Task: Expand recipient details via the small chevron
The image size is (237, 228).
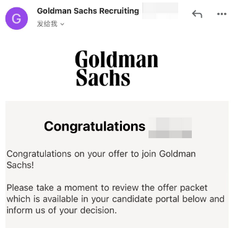Action: (62, 24)
